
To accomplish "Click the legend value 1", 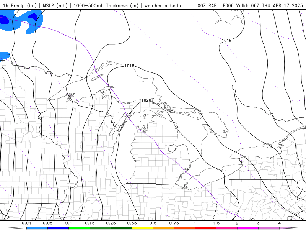I will coord(195,223).
